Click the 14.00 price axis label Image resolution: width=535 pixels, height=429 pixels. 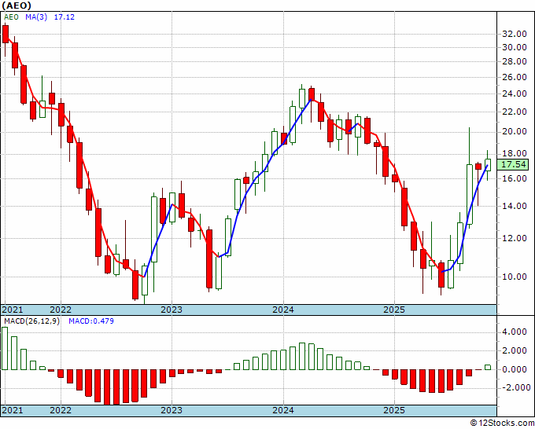point(515,206)
